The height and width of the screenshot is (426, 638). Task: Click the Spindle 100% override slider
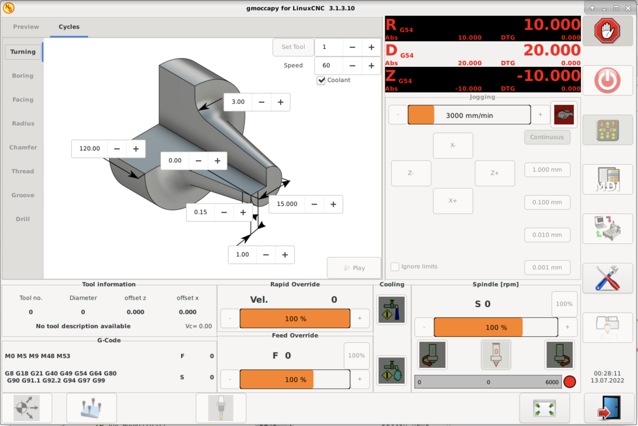point(496,327)
